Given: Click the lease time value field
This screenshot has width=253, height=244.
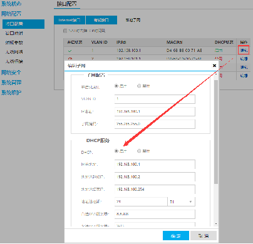Looking at the screenshot, I should tap(141, 201).
